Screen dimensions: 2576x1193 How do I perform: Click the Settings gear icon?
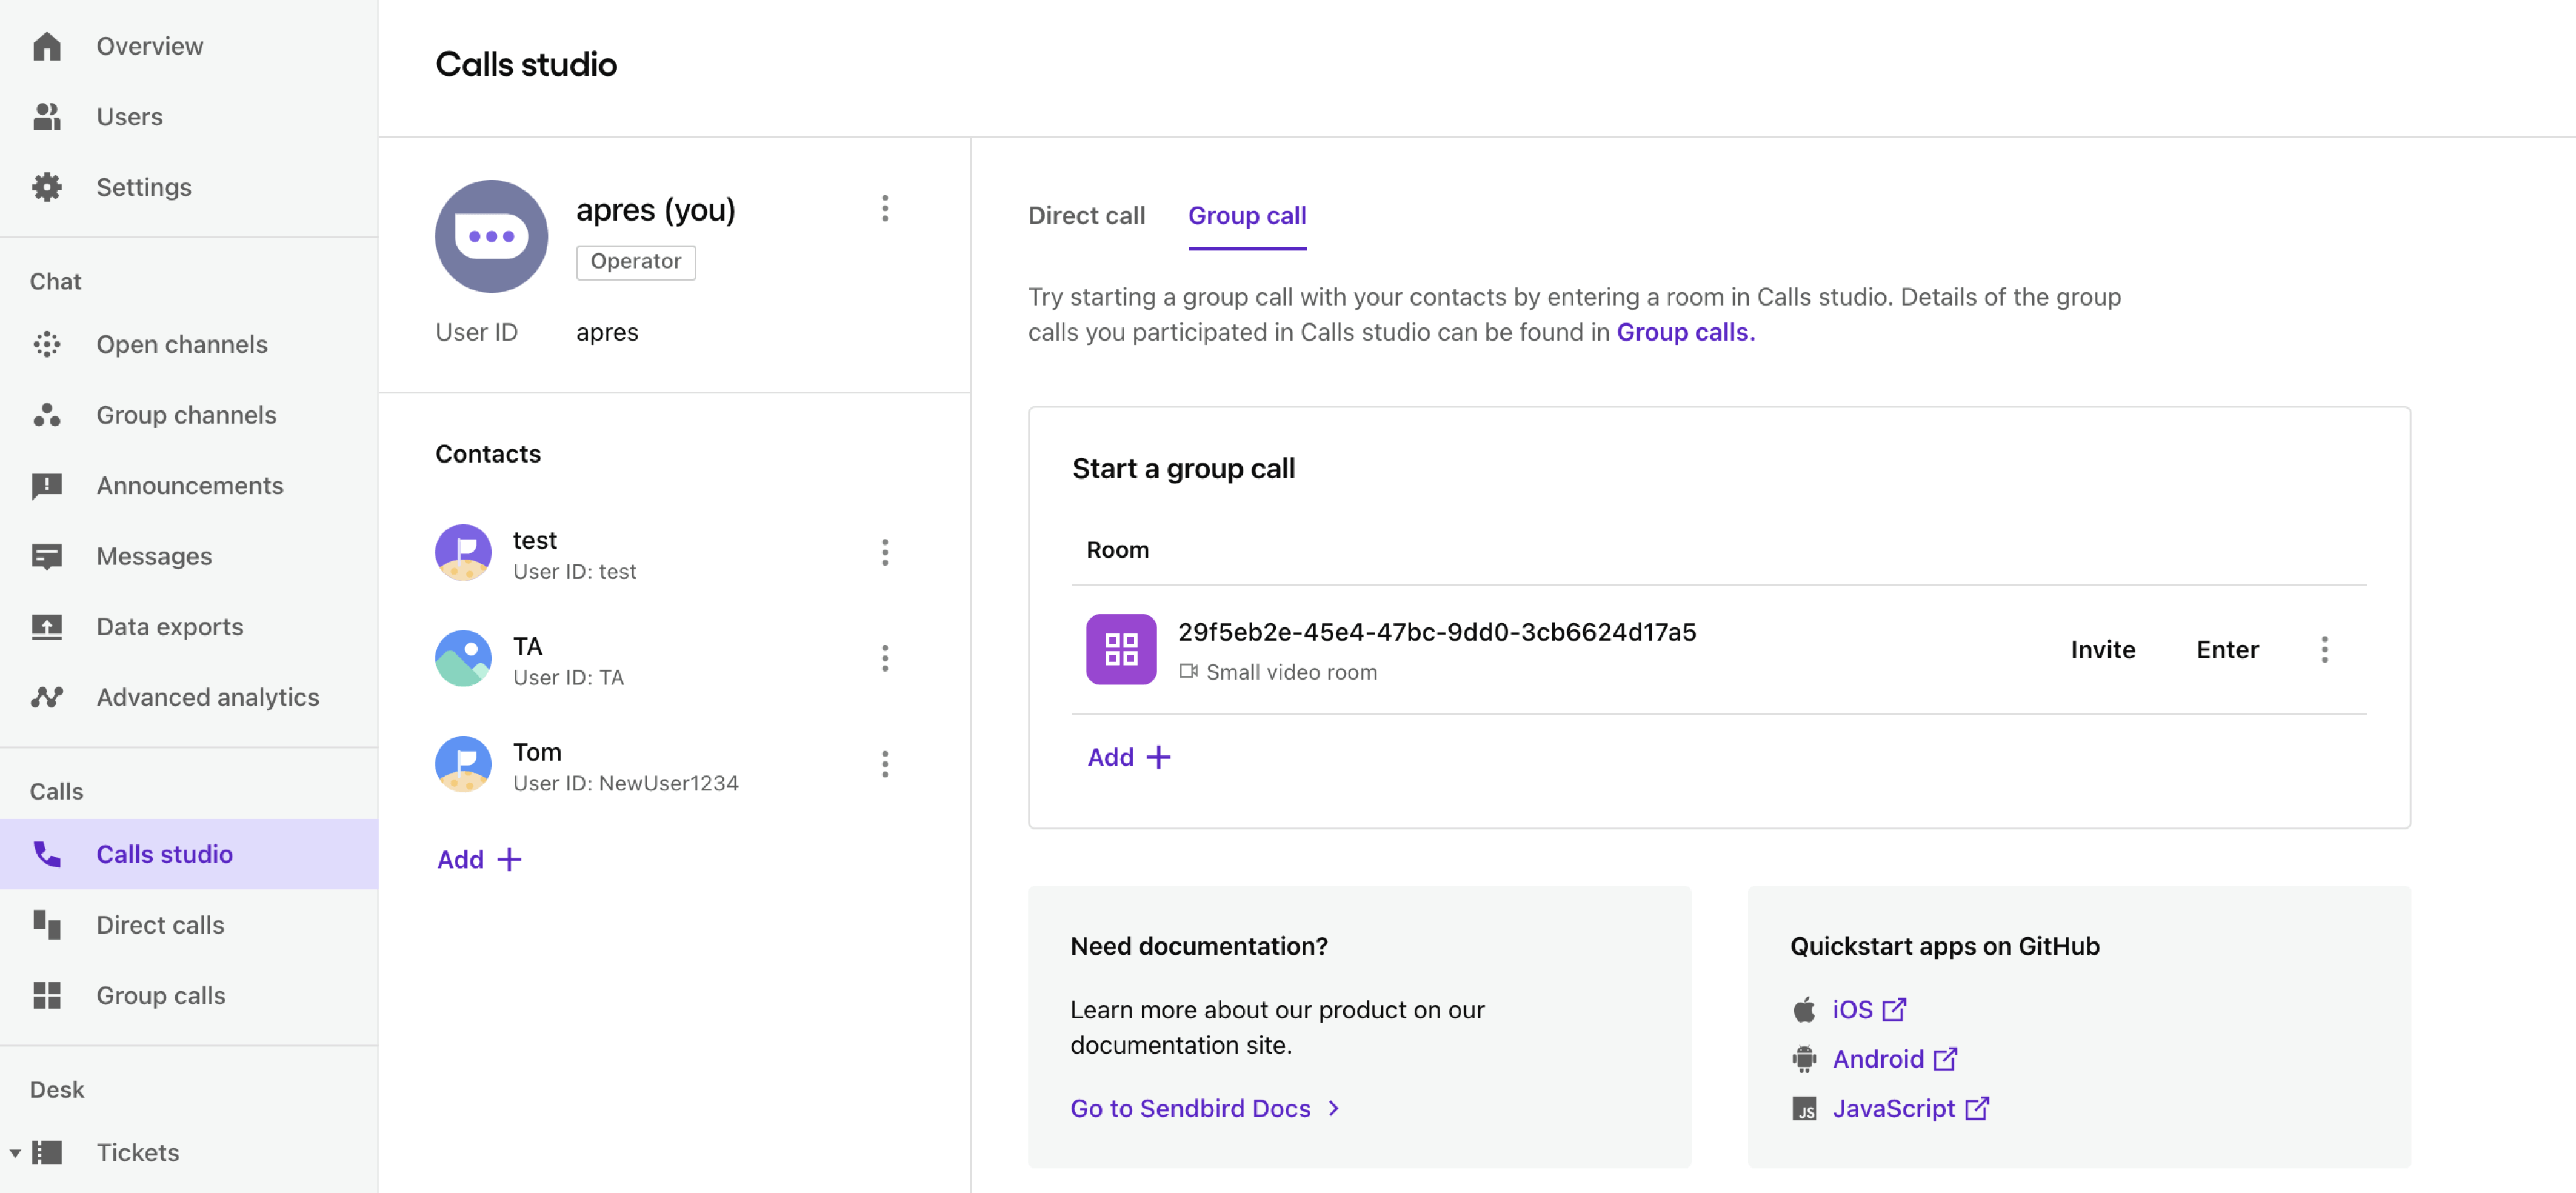(x=47, y=187)
